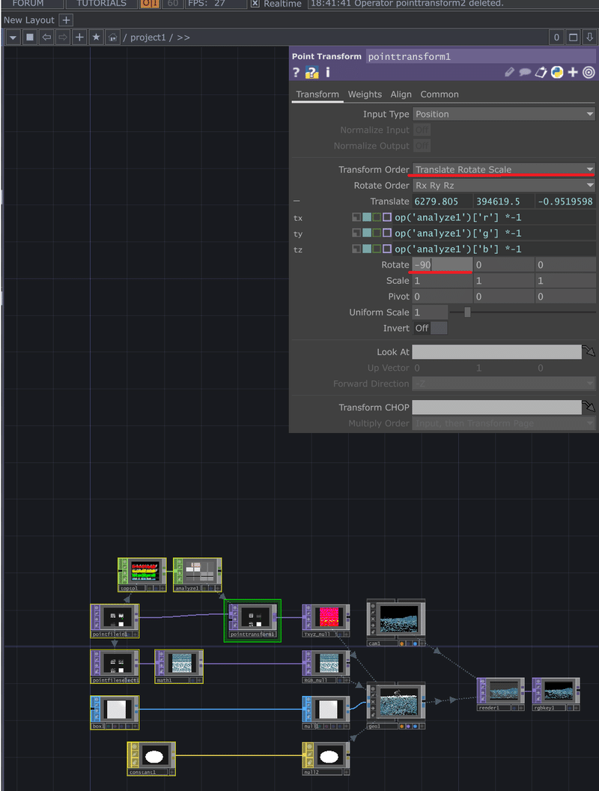Open the pane type dropdown arrow

13,37
